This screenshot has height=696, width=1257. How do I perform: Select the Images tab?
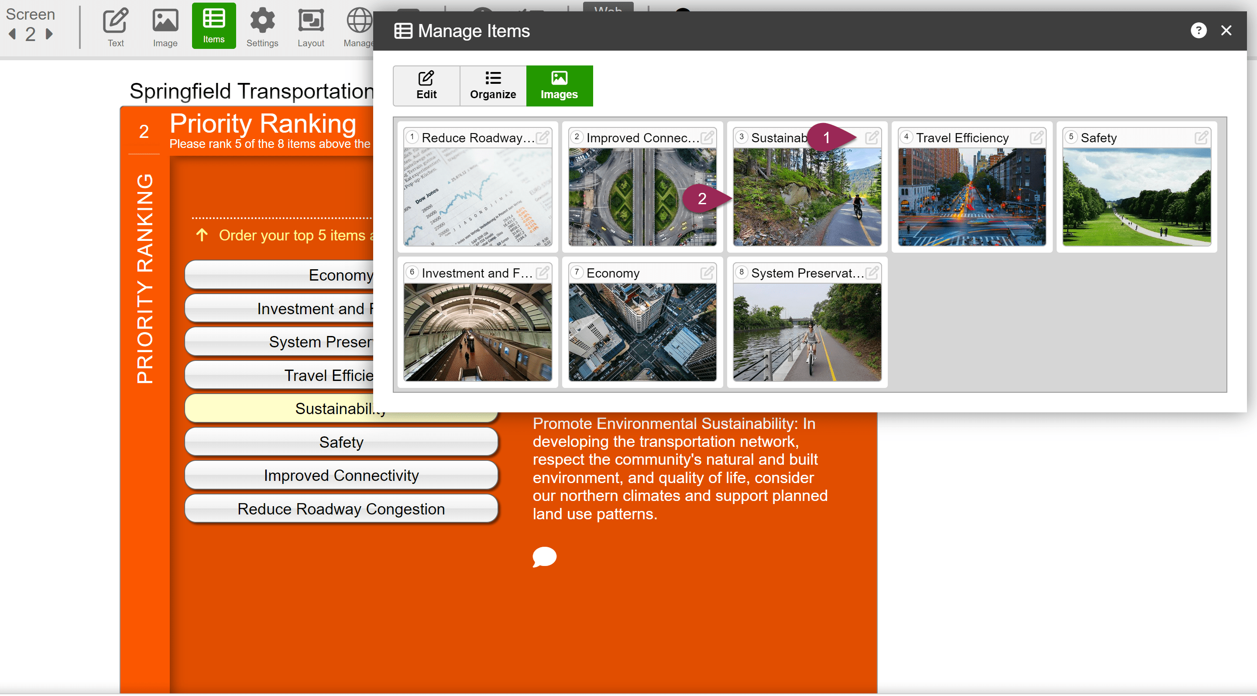pyautogui.click(x=559, y=86)
